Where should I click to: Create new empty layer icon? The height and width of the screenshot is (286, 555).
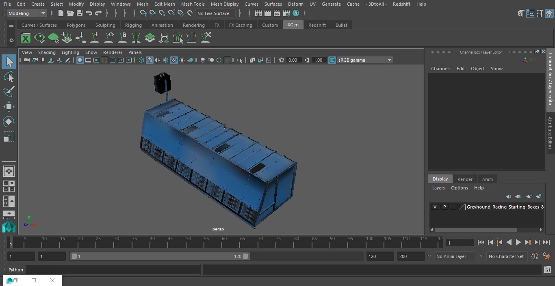[529, 196]
